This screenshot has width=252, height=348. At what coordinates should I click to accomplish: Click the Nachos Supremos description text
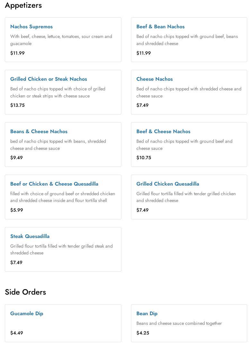(61, 40)
